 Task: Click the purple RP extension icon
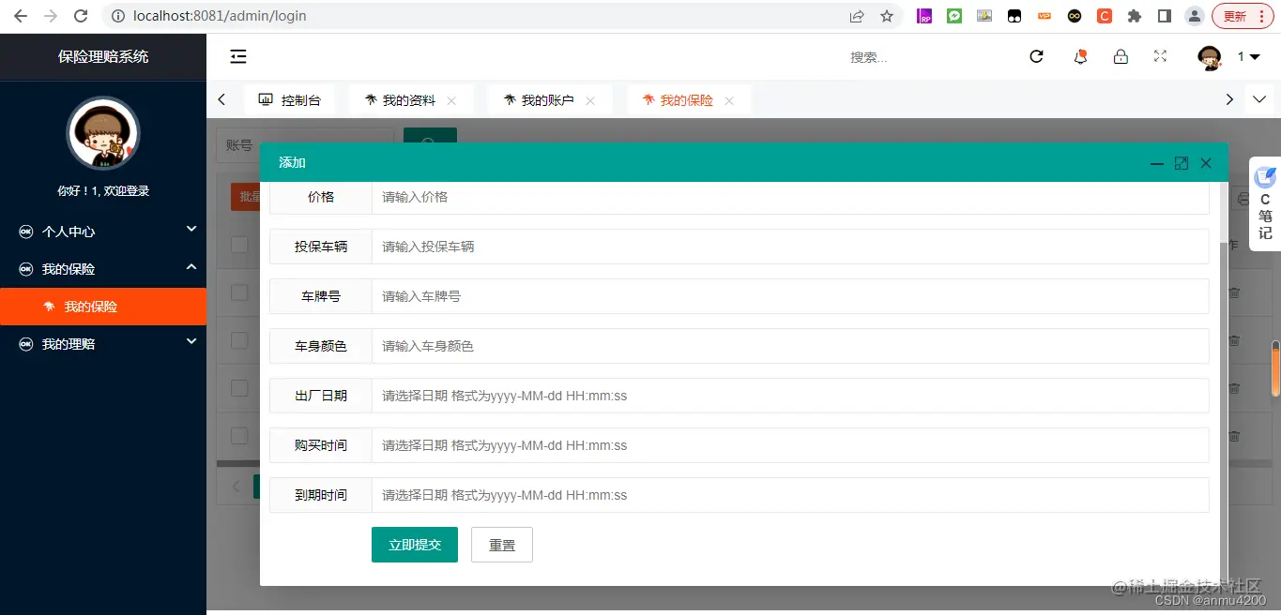click(924, 16)
